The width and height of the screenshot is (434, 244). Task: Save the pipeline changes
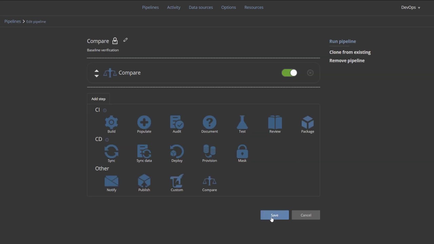[274, 215]
